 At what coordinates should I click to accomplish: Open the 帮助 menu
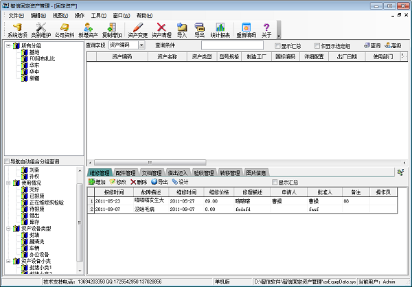[x=144, y=16]
